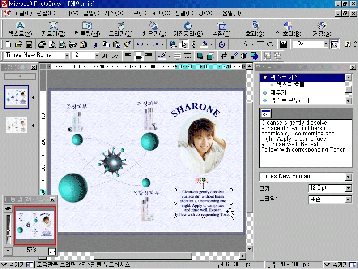Screen dimensions: 358x269
Task: Open the 텍스트(X) text tool
Action: [x=20, y=29]
